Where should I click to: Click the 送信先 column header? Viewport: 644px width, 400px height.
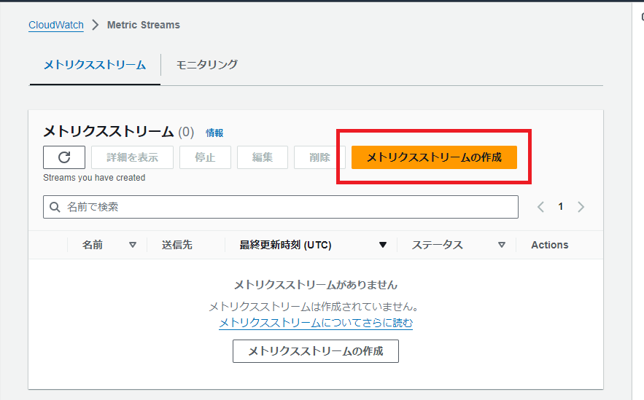(x=177, y=245)
